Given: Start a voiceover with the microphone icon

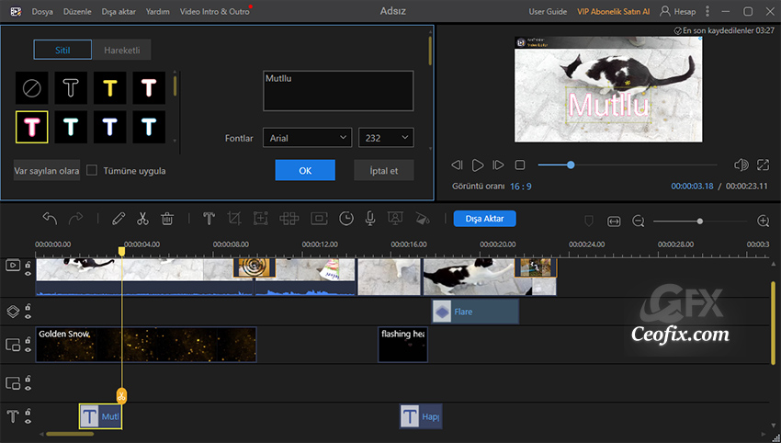Looking at the screenshot, I should [370, 219].
